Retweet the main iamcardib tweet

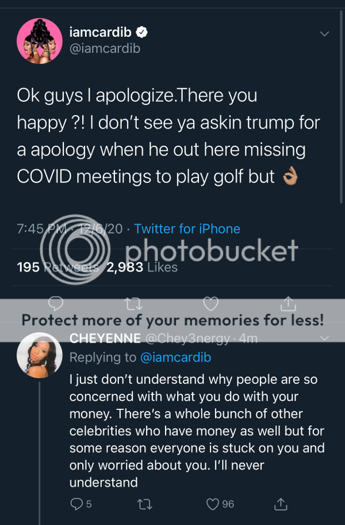(133, 303)
